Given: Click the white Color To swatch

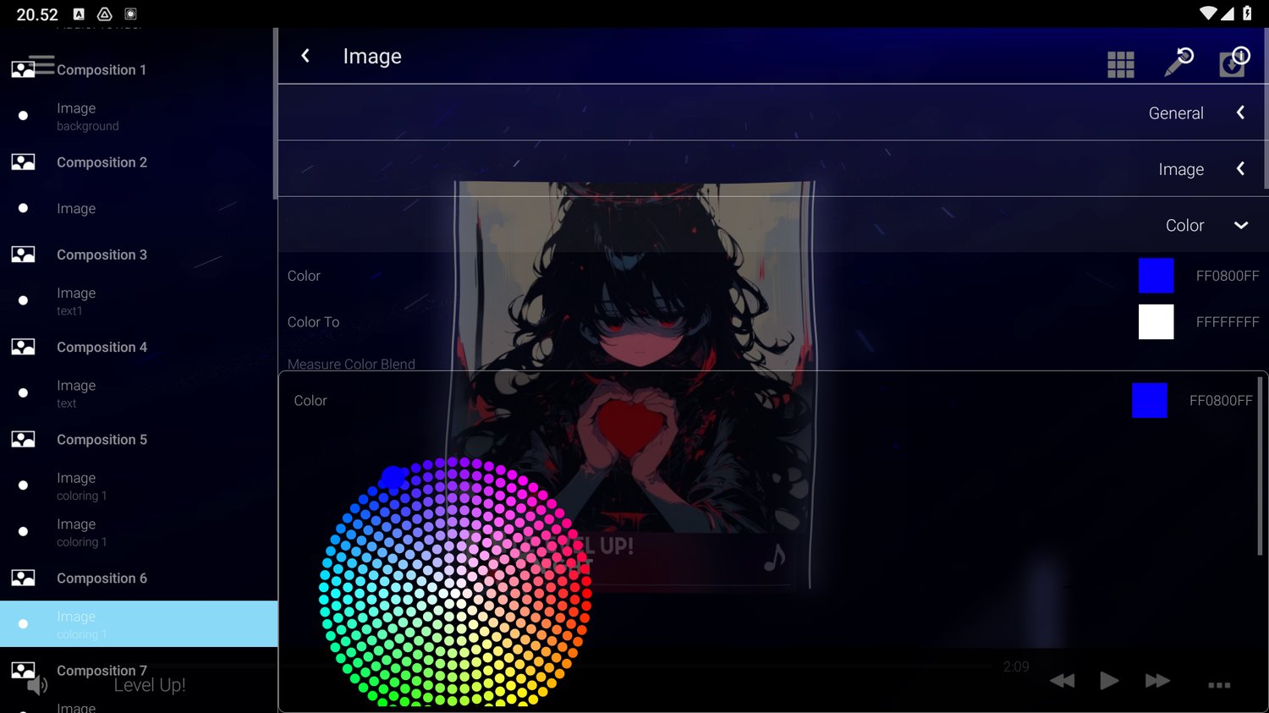Looking at the screenshot, I should [1156, 322].
